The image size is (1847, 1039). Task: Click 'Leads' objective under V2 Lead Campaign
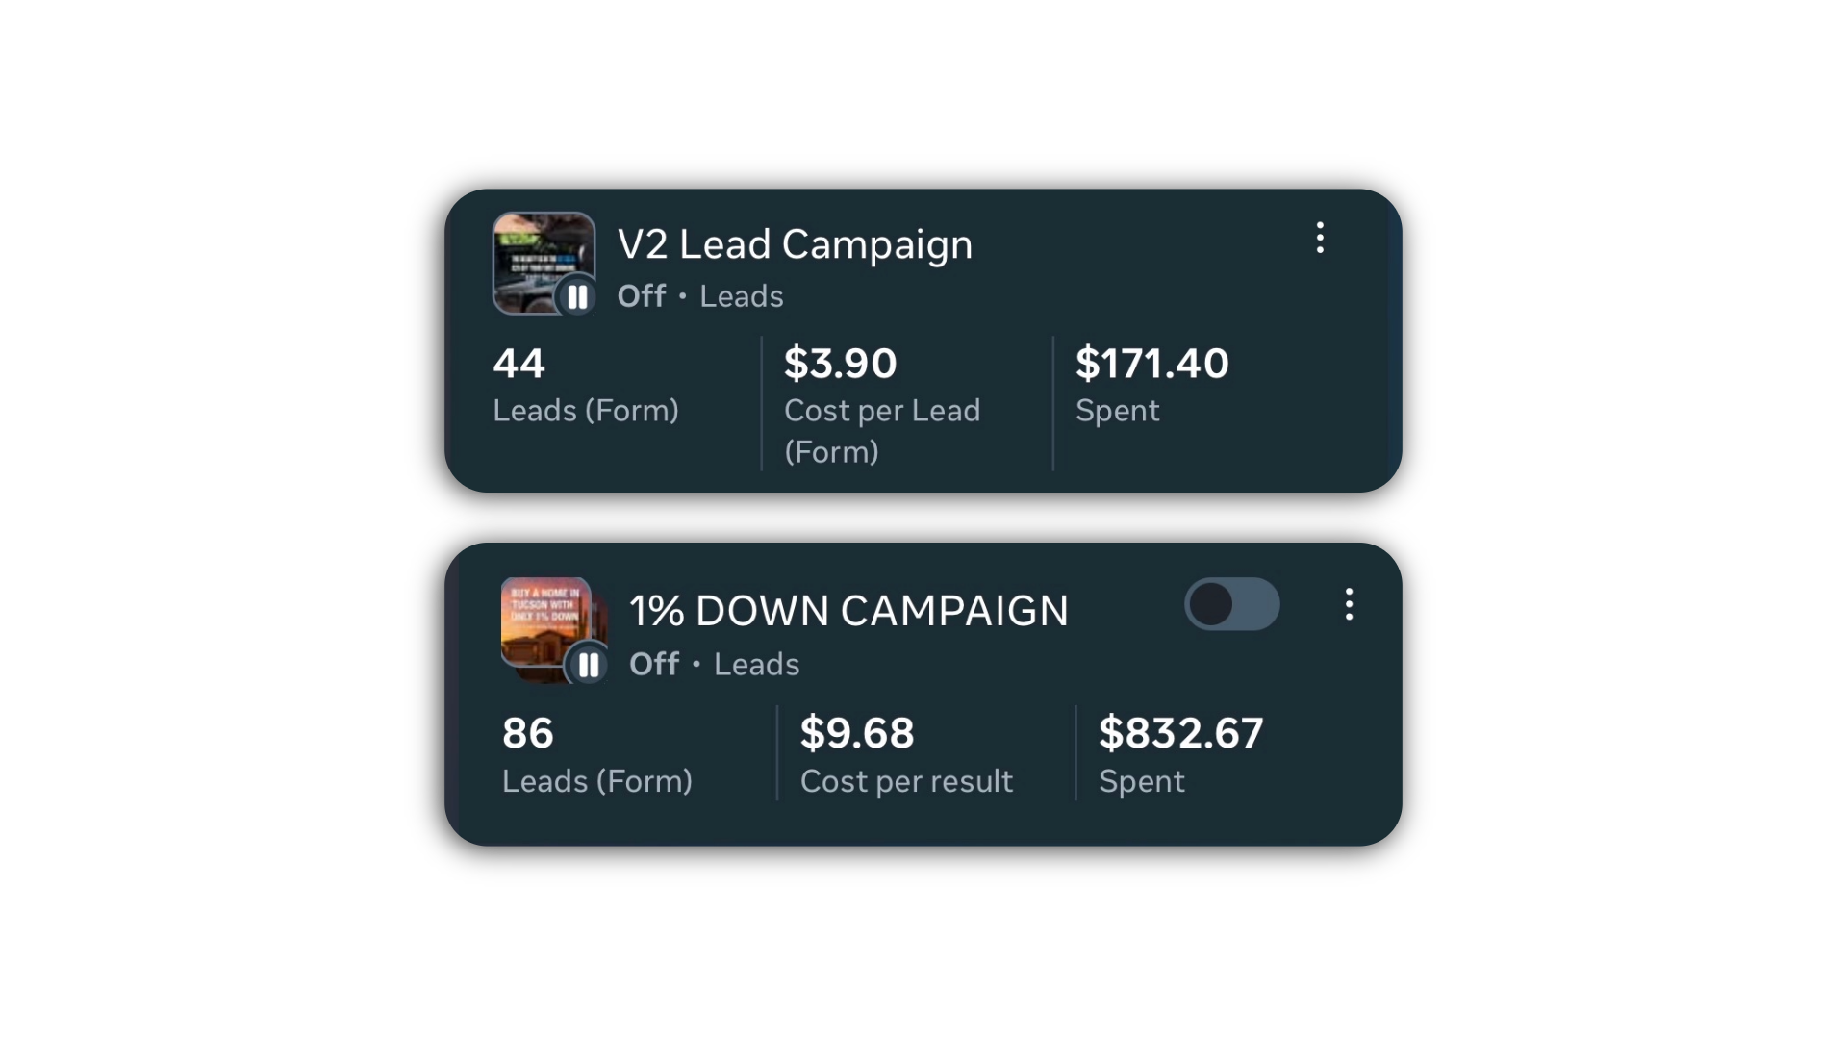[741, 296]
